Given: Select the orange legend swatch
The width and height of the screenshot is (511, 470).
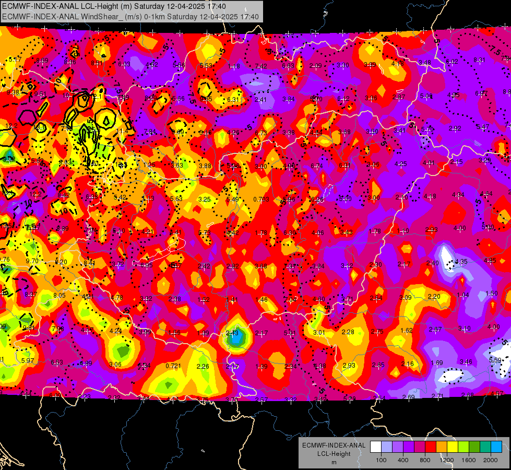Looking at the screenshot, I should [x=442, y=447].
